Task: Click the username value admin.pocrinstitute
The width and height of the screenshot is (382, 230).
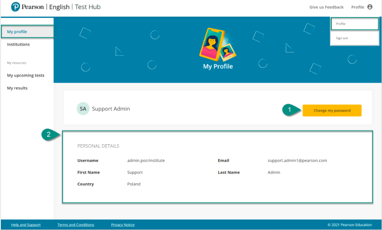Action: (x=146, y=160)
